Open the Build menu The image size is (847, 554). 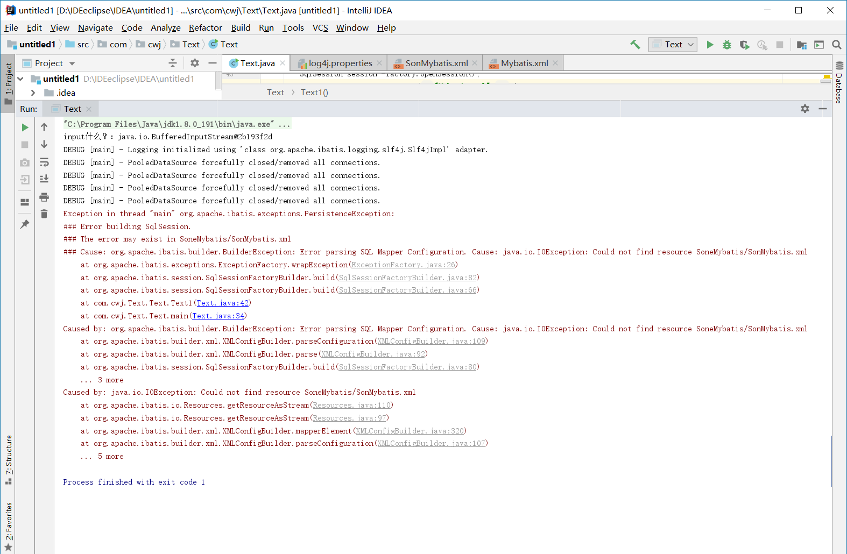click(x=241, y=28)
